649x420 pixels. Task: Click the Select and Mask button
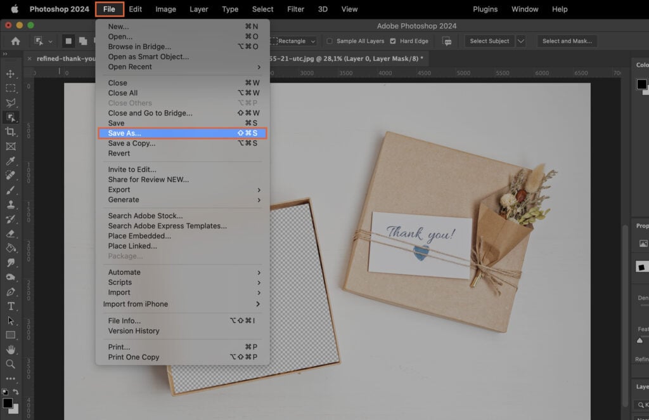point(567,41)
